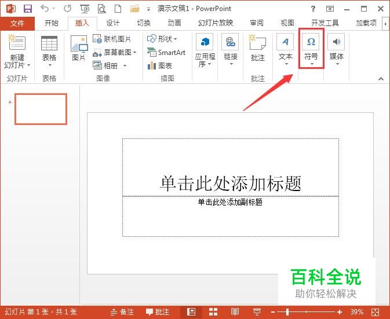Screen dimensions: 390x319
Task: Click the 39% zoom level
Action: tap(357, 312)
